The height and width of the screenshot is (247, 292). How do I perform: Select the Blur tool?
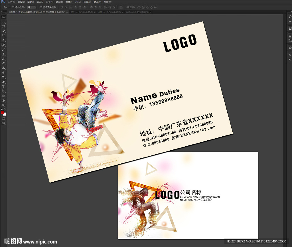point(3,73)
